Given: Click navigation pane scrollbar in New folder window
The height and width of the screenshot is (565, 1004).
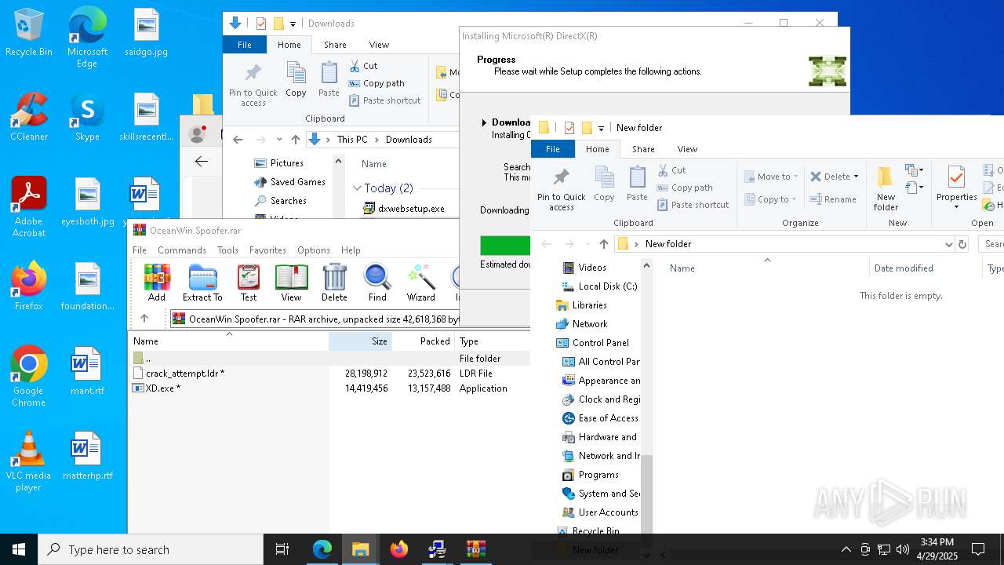Looking at the screenshot, I should tap(647, 502).
